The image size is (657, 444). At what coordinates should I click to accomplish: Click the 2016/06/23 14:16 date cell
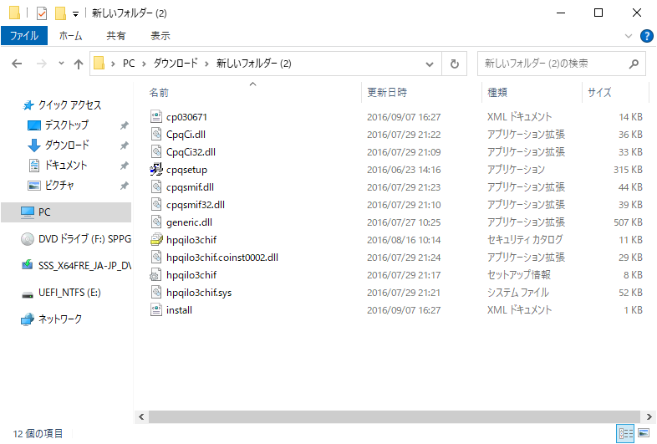pyautogui.click(x=404, y=170)
